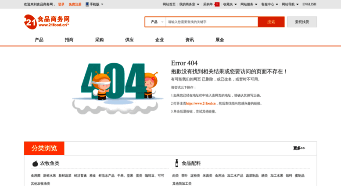341x186 pixels.
Task: Open the 其他简加工类 category
Action: [x=182, y=184]
